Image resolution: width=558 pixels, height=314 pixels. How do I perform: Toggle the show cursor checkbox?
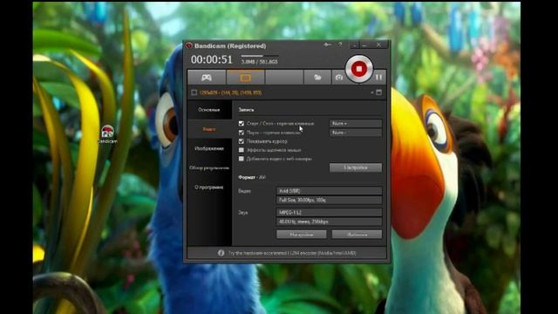tap(242, 141)
